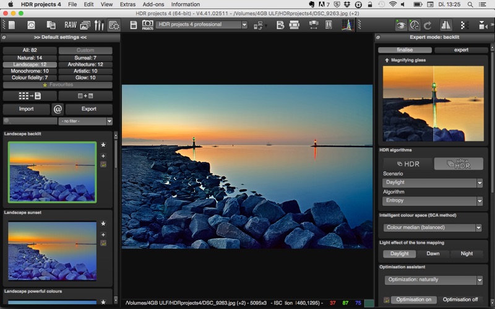Click the Import presets button
Image resolution: width=495 pixels, height=309 pixels.
26,109
